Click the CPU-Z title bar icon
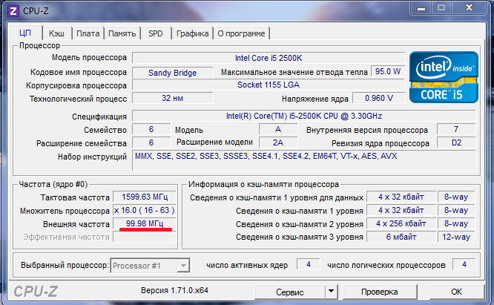The image size is (494, 305). 13,11
